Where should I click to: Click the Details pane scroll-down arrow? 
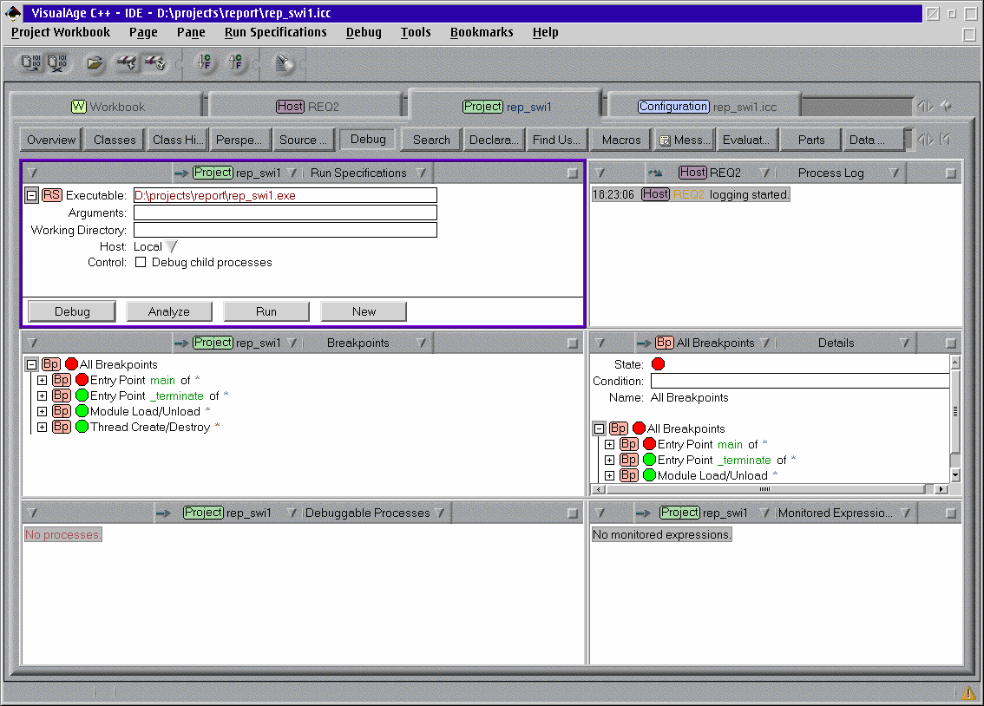955,475
